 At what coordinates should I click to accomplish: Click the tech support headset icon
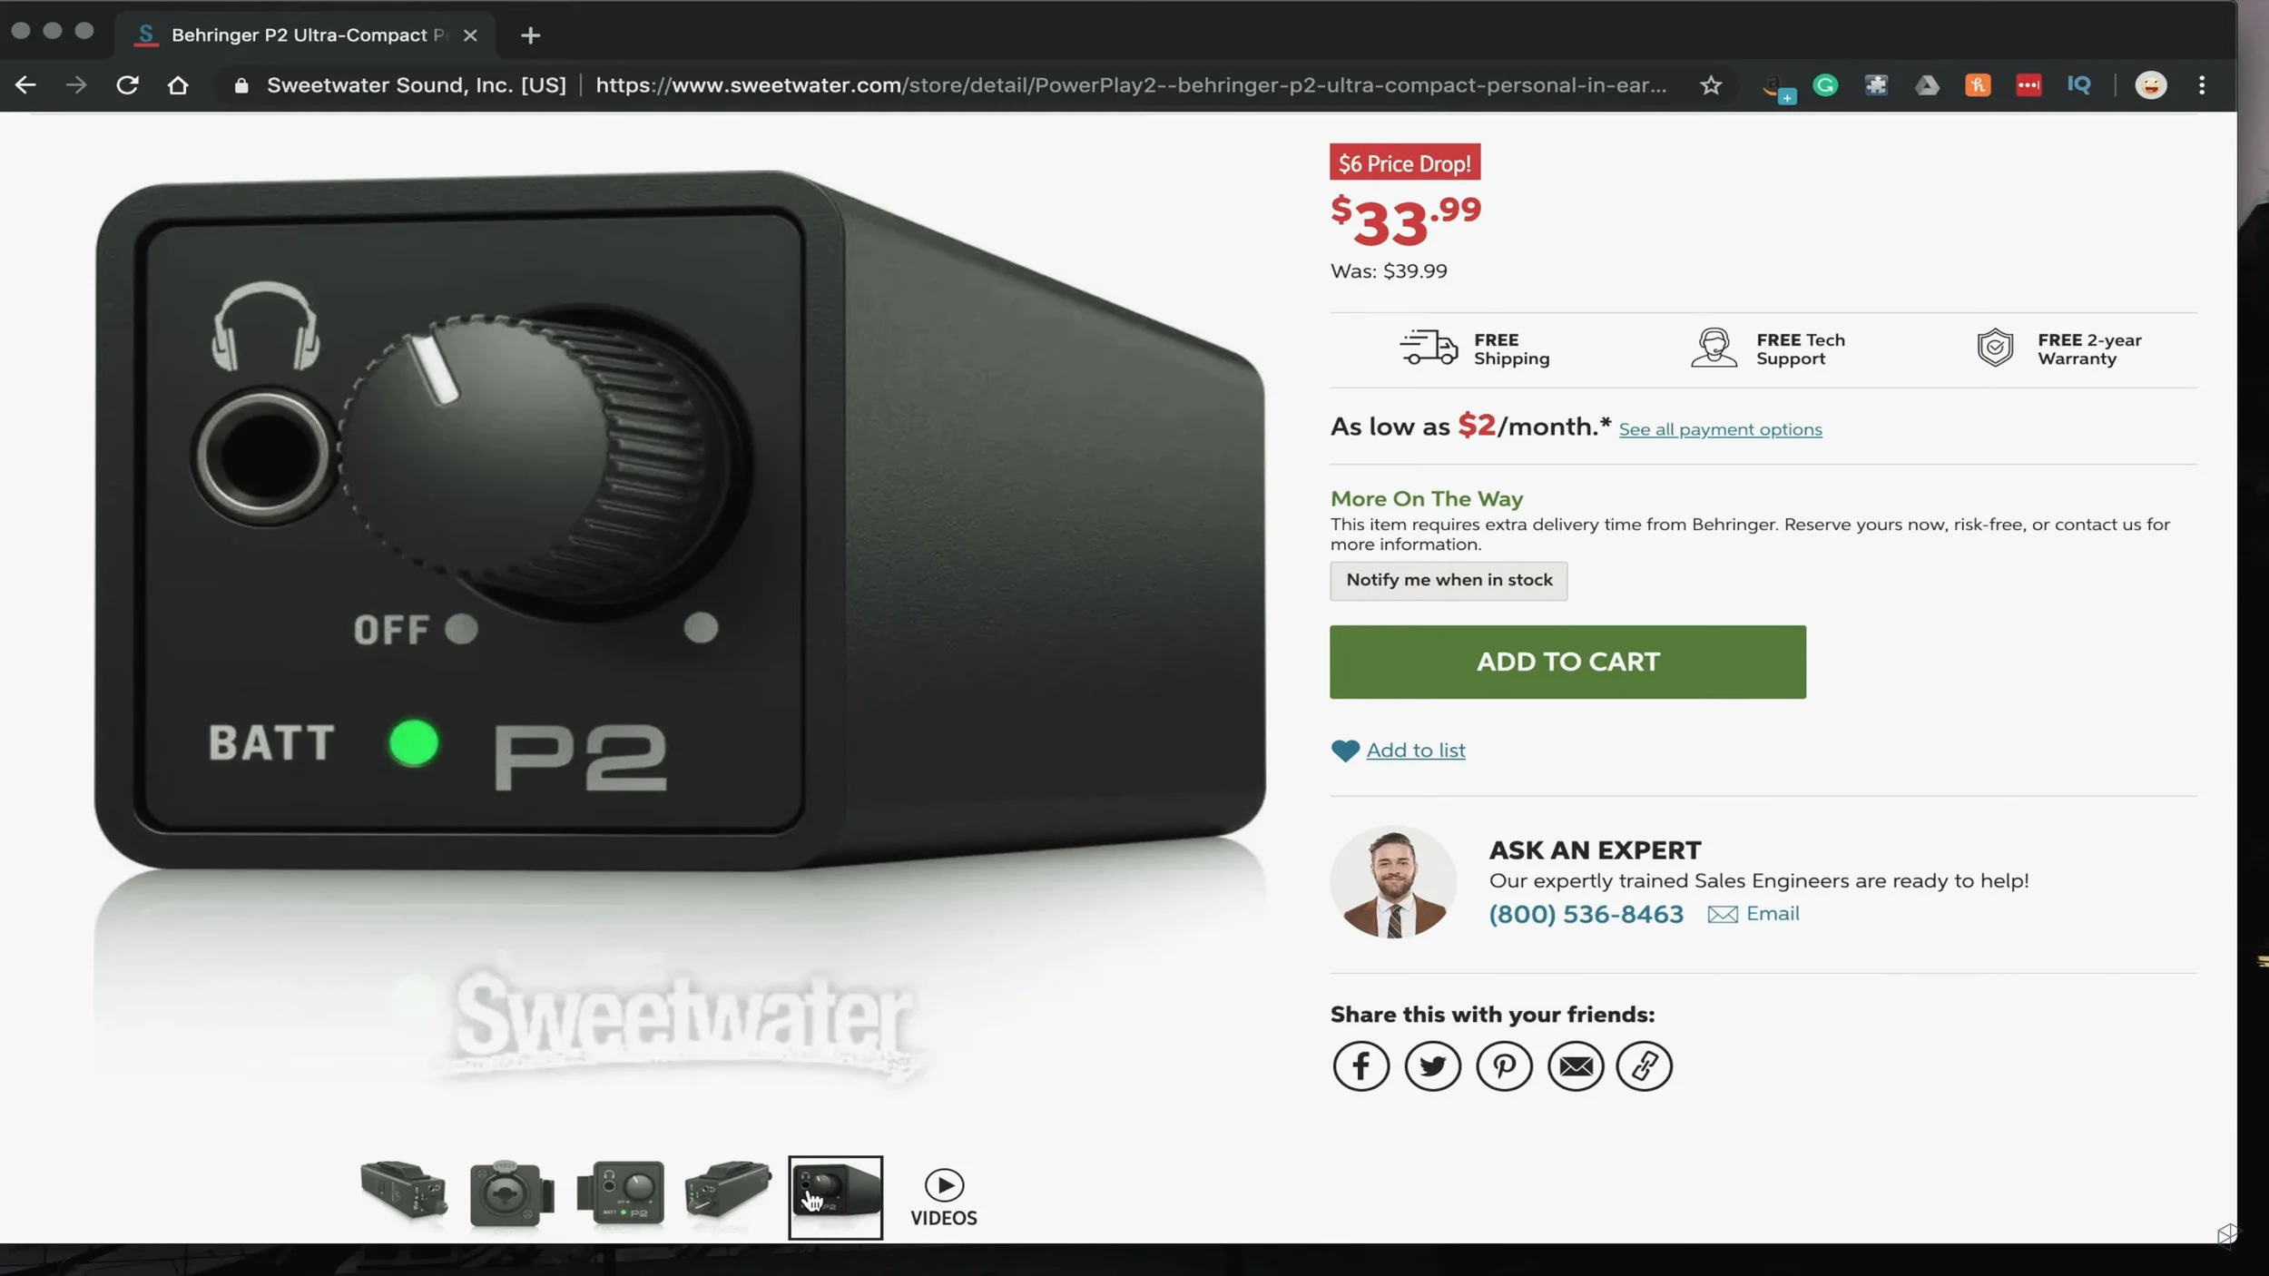pyautogui.click(x=1714, y=348)
